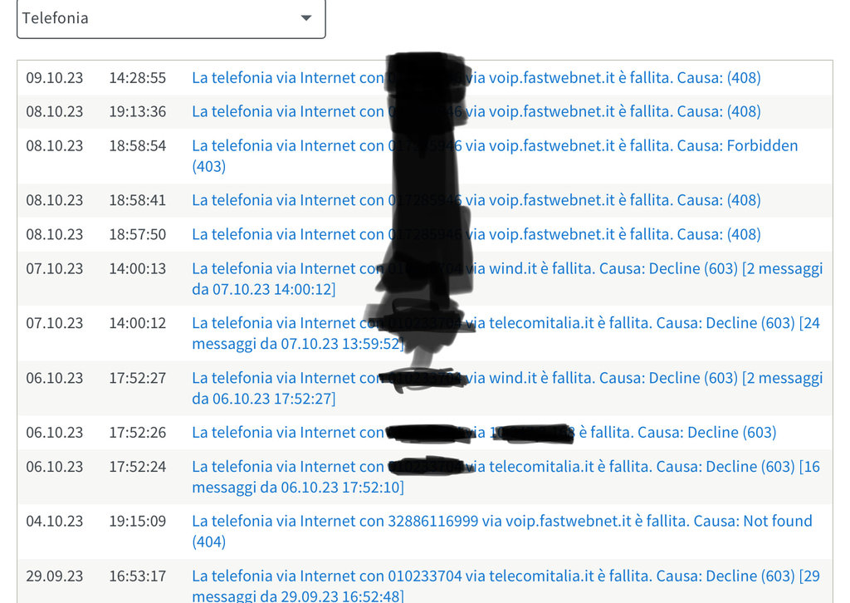Open the 08.10.23 18:58:41 fastwebnet error
Image resolution: width=850 pixels, height=603 pixels.
[x=476, y=200]
